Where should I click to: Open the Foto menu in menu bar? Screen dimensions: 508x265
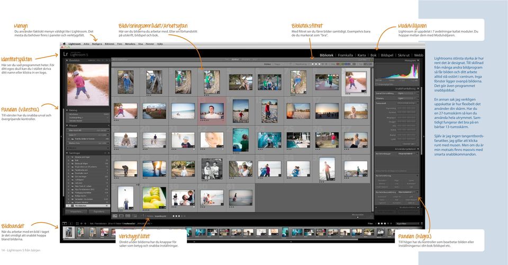coord(120,44)
